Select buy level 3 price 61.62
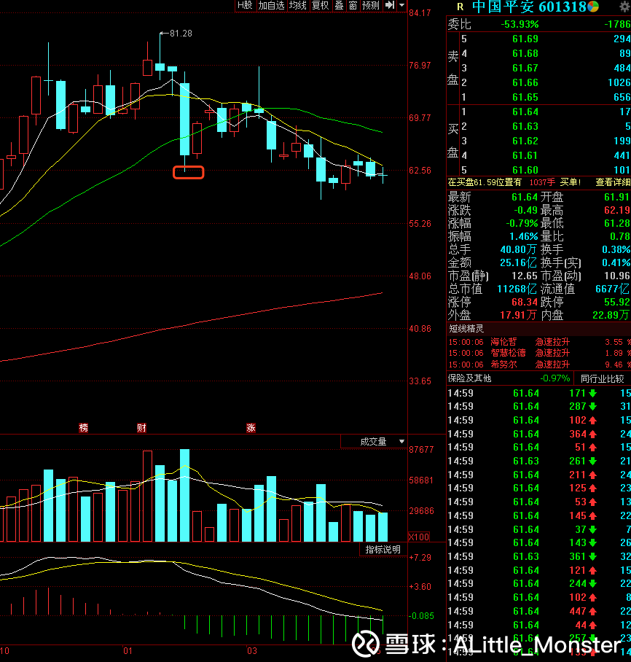 (x=525, y=141)
